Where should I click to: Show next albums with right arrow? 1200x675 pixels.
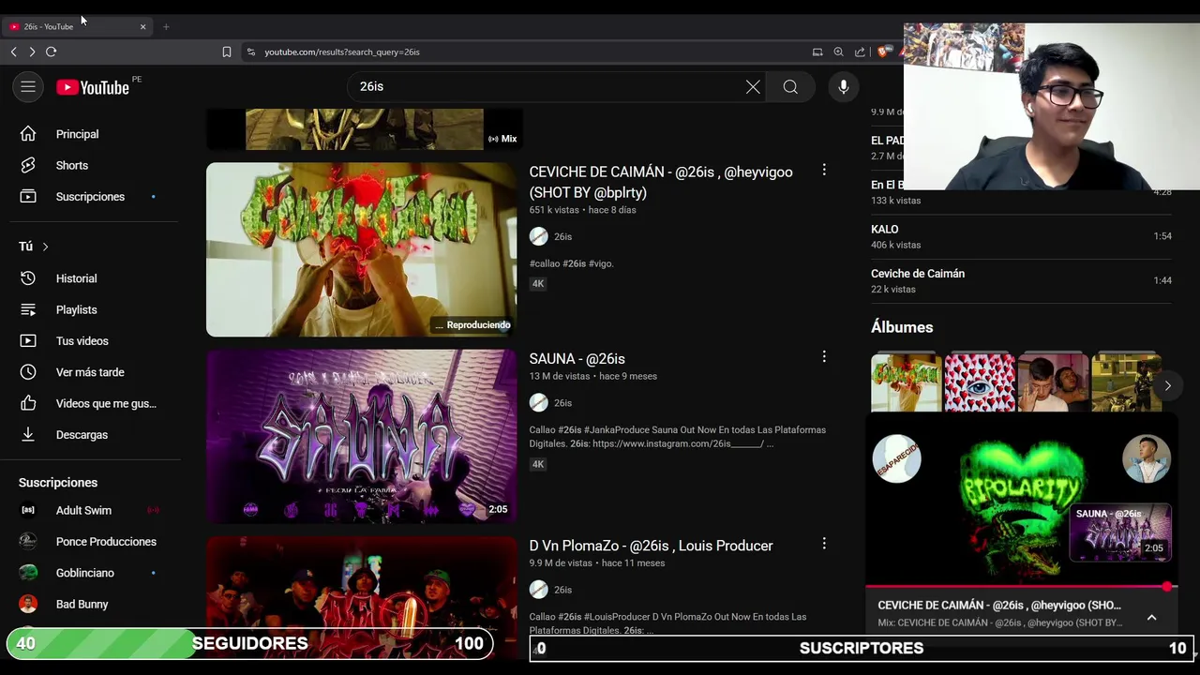(x=1167, y=385)
